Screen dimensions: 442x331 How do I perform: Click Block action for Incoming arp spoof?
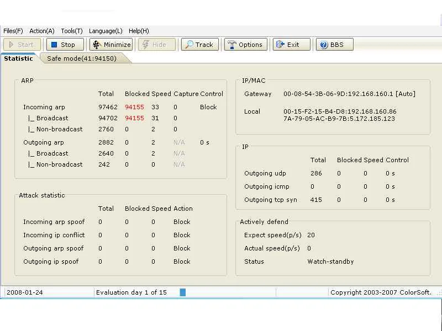182,222
